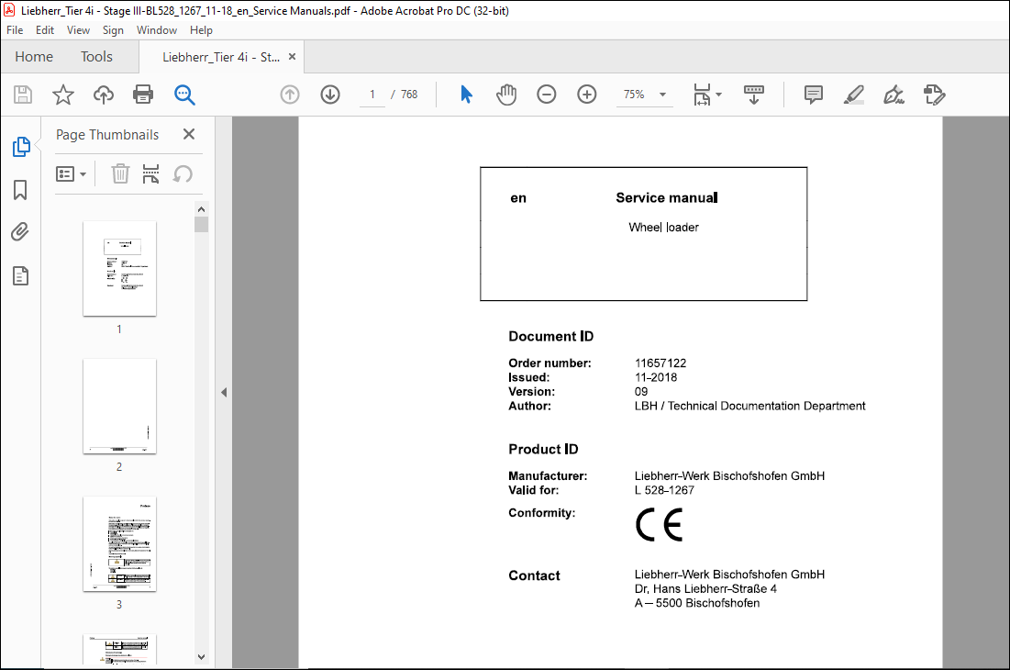Open the Bookmarks panel
Viewport: 1010px width, 670px height.
click(20, 190)
